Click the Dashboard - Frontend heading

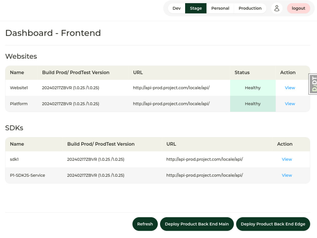pyautogui.click(x=53, y=33)
